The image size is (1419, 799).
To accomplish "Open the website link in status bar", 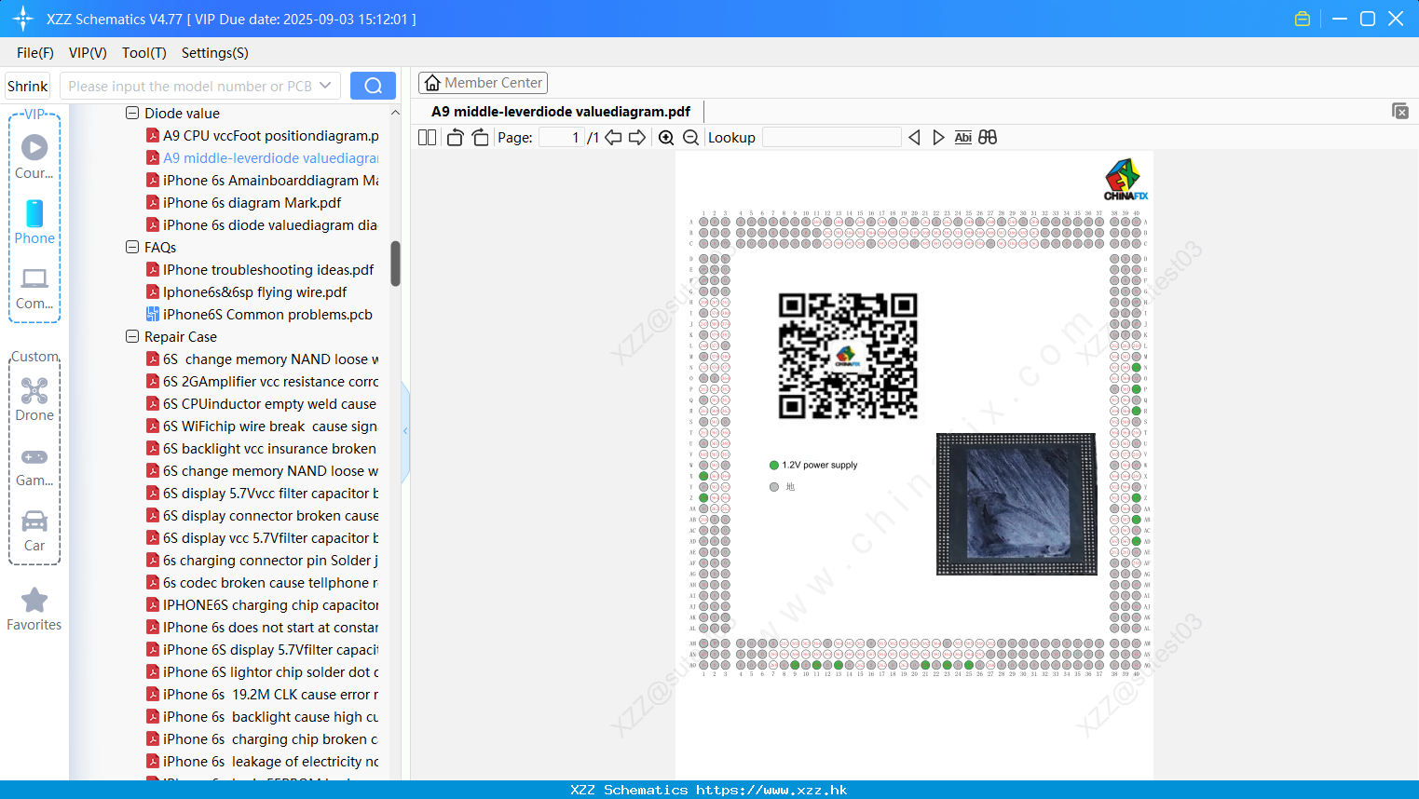I will (x=771, y=790).
